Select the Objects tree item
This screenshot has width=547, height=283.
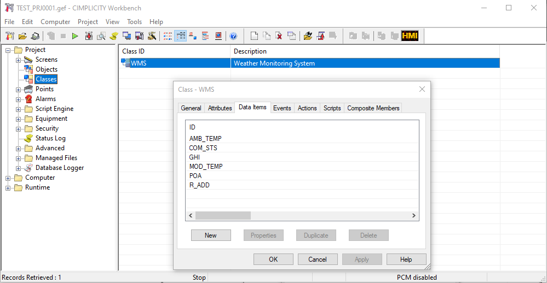click(x=47, y=69)
